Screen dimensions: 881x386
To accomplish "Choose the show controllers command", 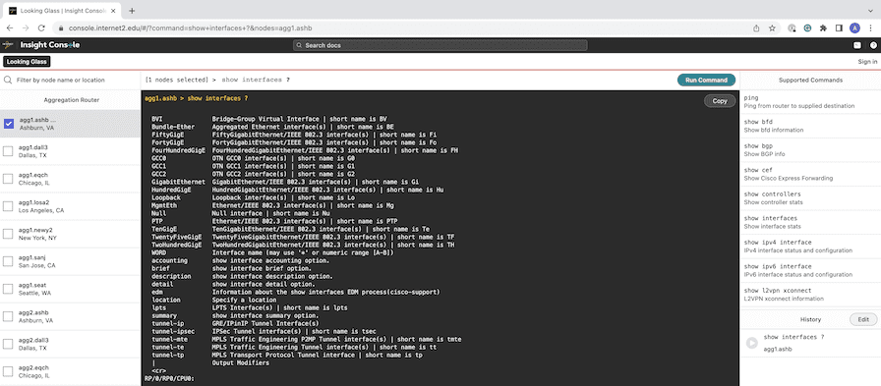I will coord(810,198).
